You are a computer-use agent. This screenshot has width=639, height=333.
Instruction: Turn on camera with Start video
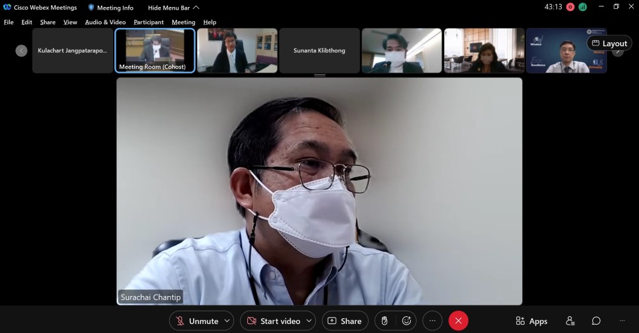[x=273, y=321]
